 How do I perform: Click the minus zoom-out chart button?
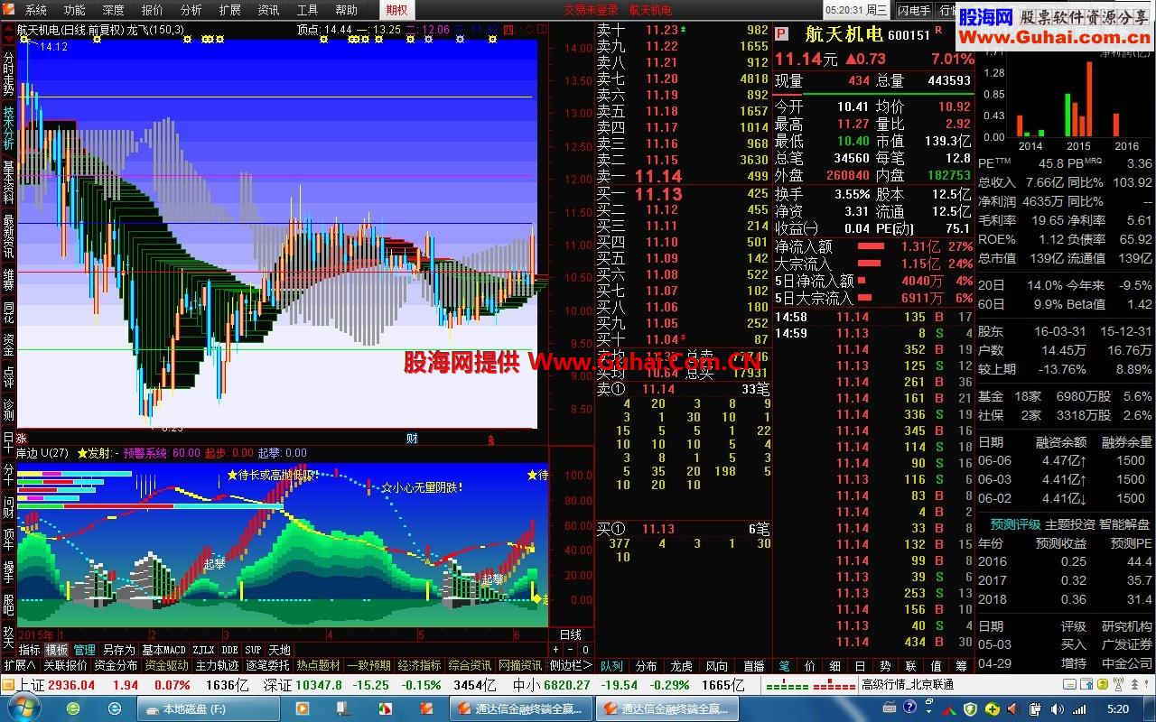coord(571,650)
